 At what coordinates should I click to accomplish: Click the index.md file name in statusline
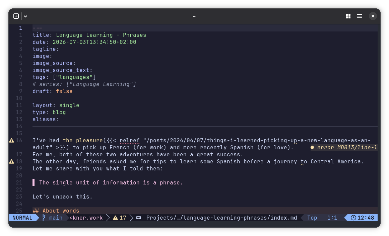pyautogui.click(x=283, y=218)
